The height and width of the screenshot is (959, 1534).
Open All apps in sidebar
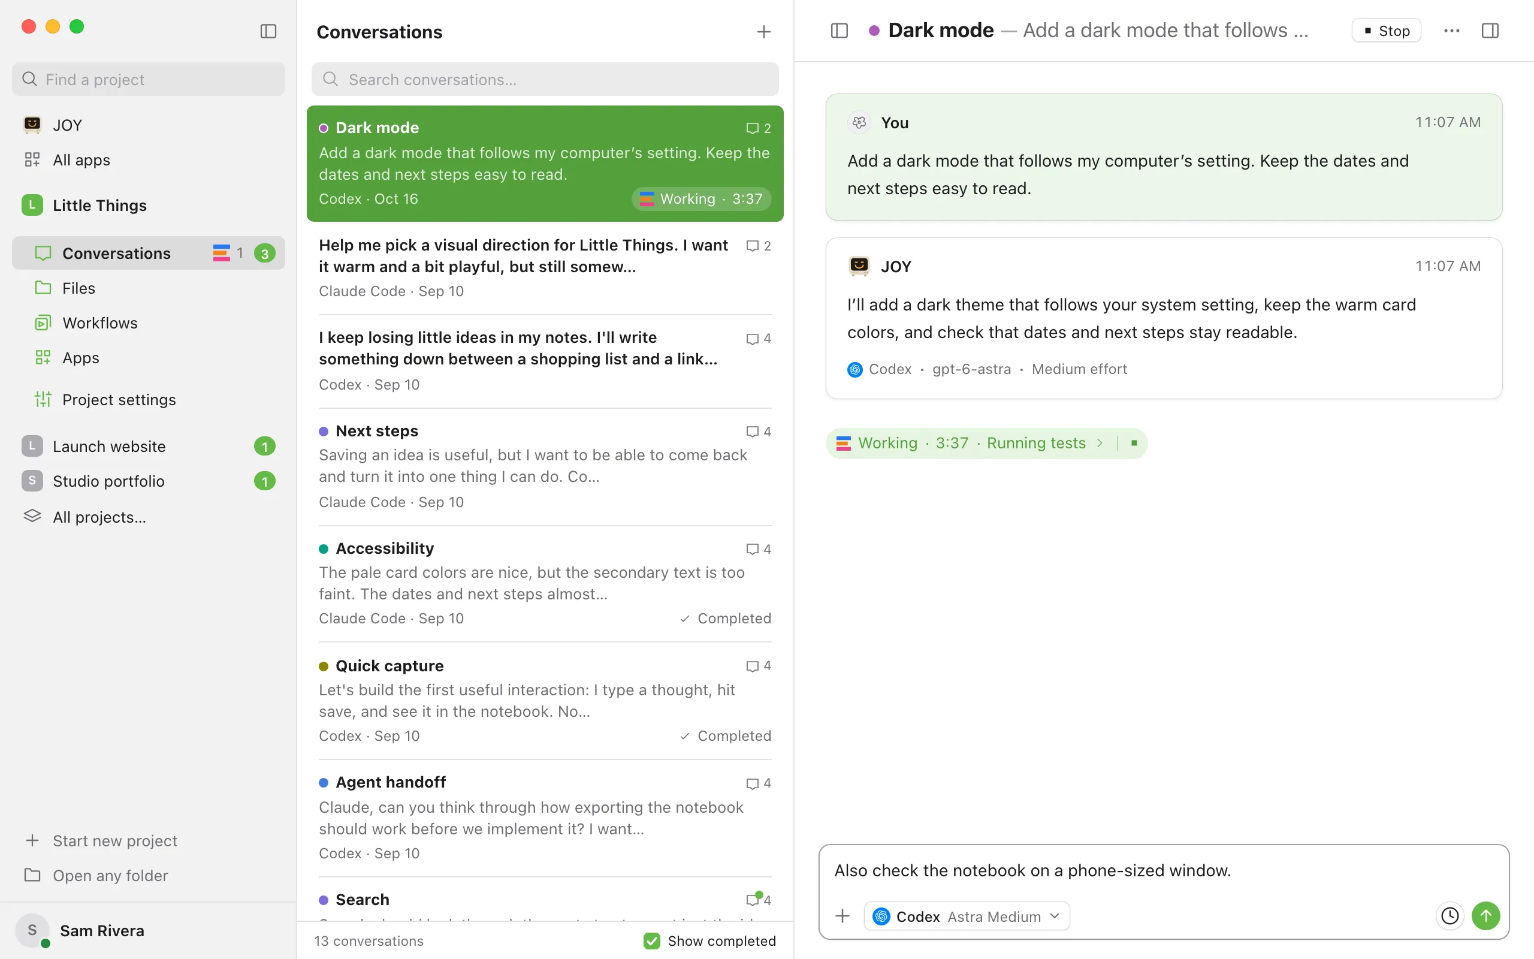(149, 160)
